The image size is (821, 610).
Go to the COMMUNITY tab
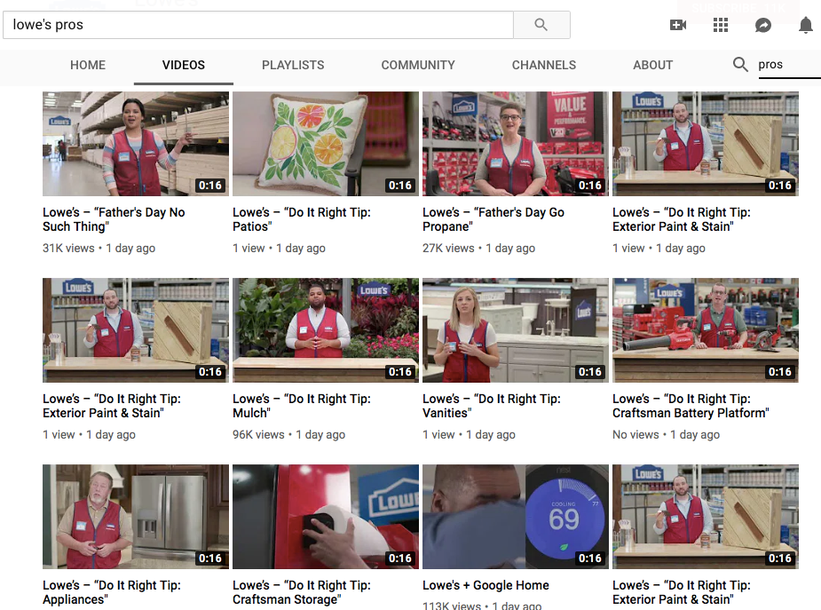418,65
